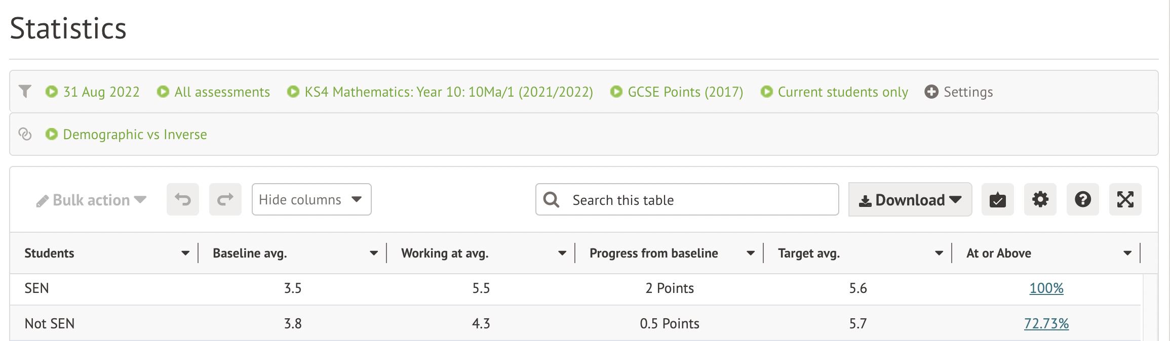Open table settings gear icon
1170x341 pixels.
pyautogui.click(x=1040, y=199)
